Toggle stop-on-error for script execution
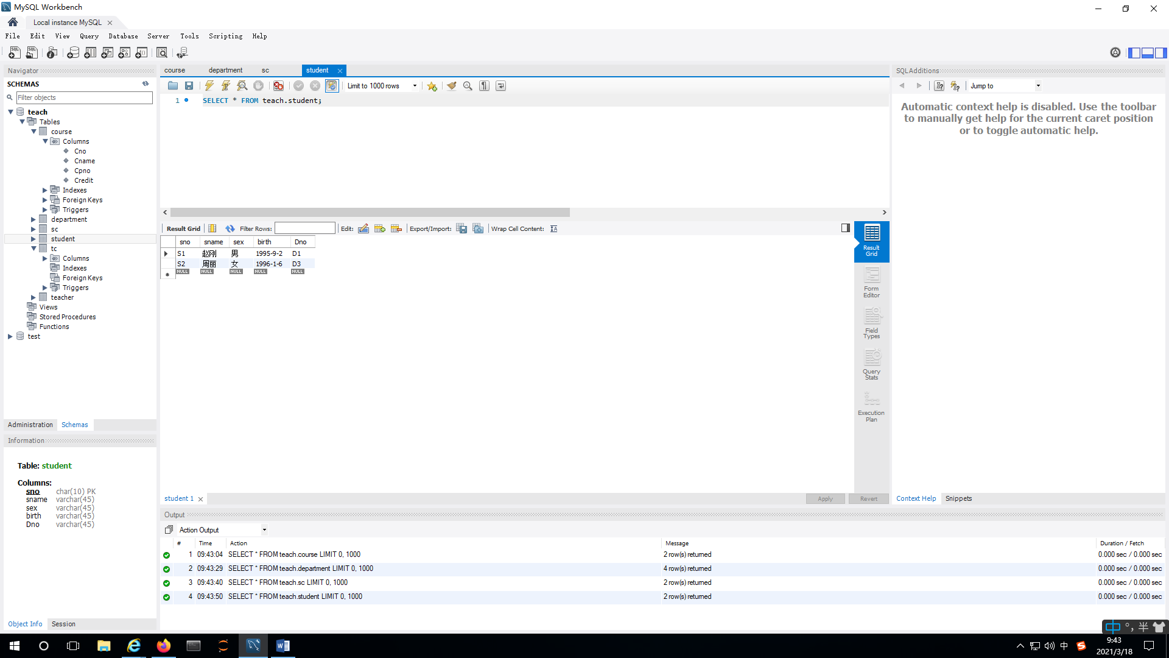This screenshot has height=658, width=1169. 279,86
